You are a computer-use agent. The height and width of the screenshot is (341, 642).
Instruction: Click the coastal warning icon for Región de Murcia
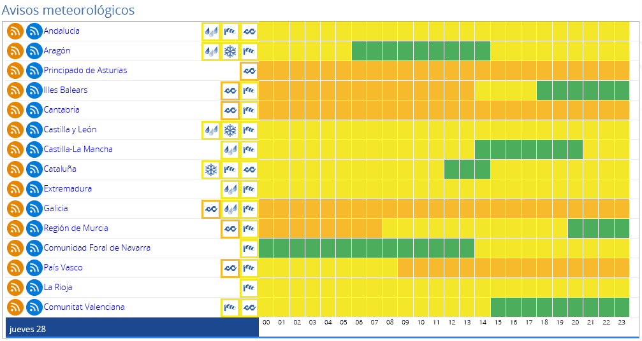230,228
